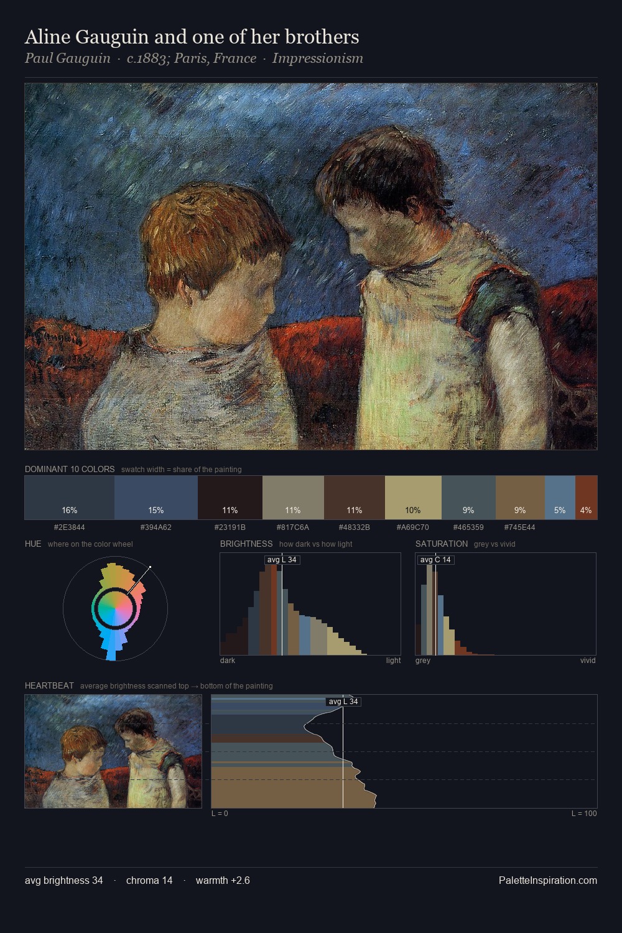Pick the 9% slate swatch #465359
This screenshot has width=622, height=933.
468,498
